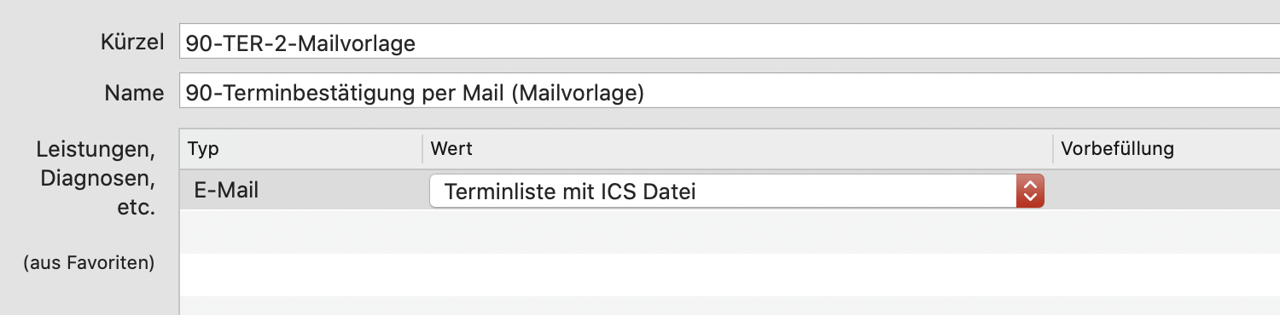Click the light gray empty row below E-Mail
This screenshot has height=315, width=1280.
point(730,232)
